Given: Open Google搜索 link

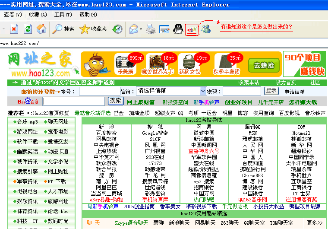Looking at the screenshot, I should tap(155, 133).
